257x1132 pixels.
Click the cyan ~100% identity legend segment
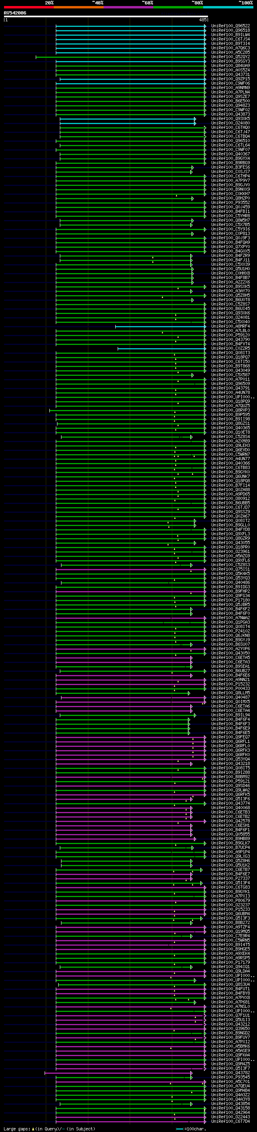pyautogui.click(x=228, y=7)
